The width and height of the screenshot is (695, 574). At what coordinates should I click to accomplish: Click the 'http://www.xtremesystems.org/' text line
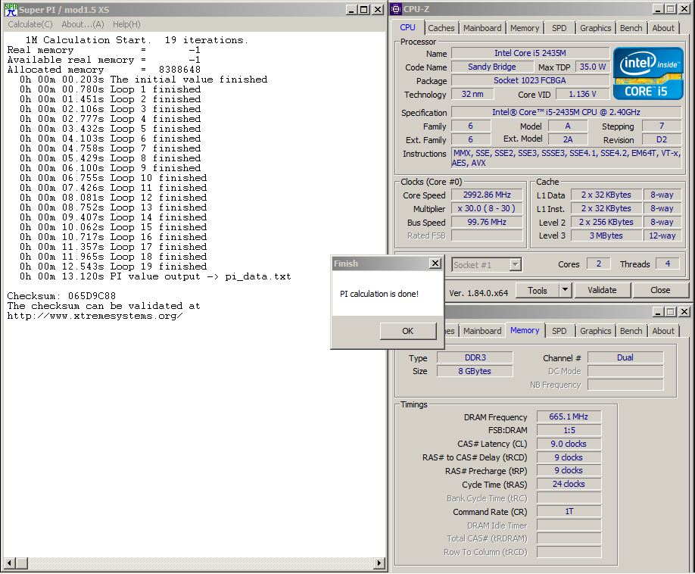click(x=95, y=316)
